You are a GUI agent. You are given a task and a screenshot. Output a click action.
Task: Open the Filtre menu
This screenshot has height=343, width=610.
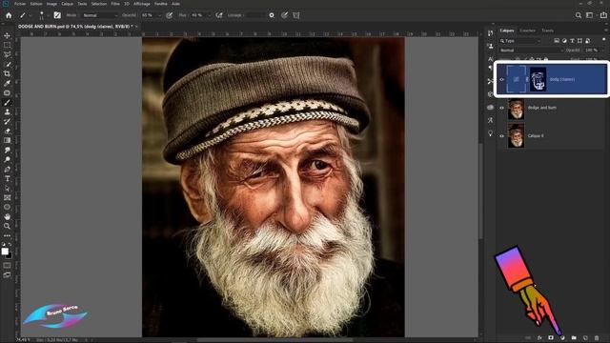(115, 4)
